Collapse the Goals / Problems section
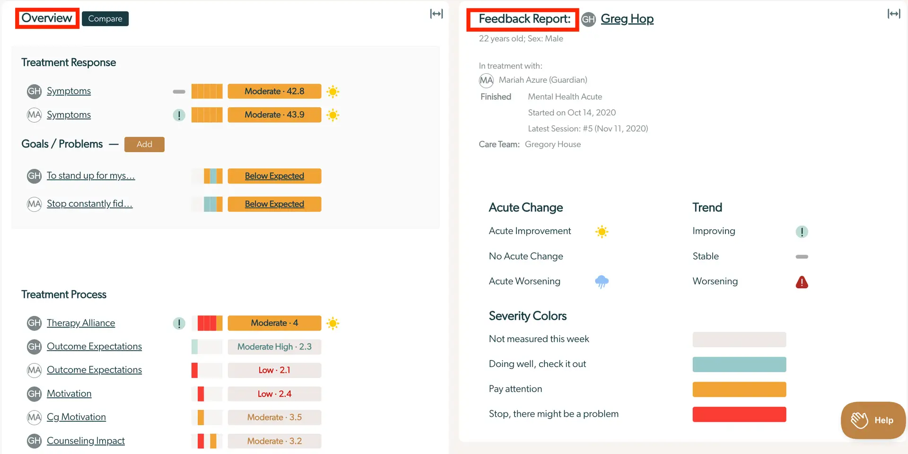Viewport: 908px width, 454px height. tap(113, 144)
